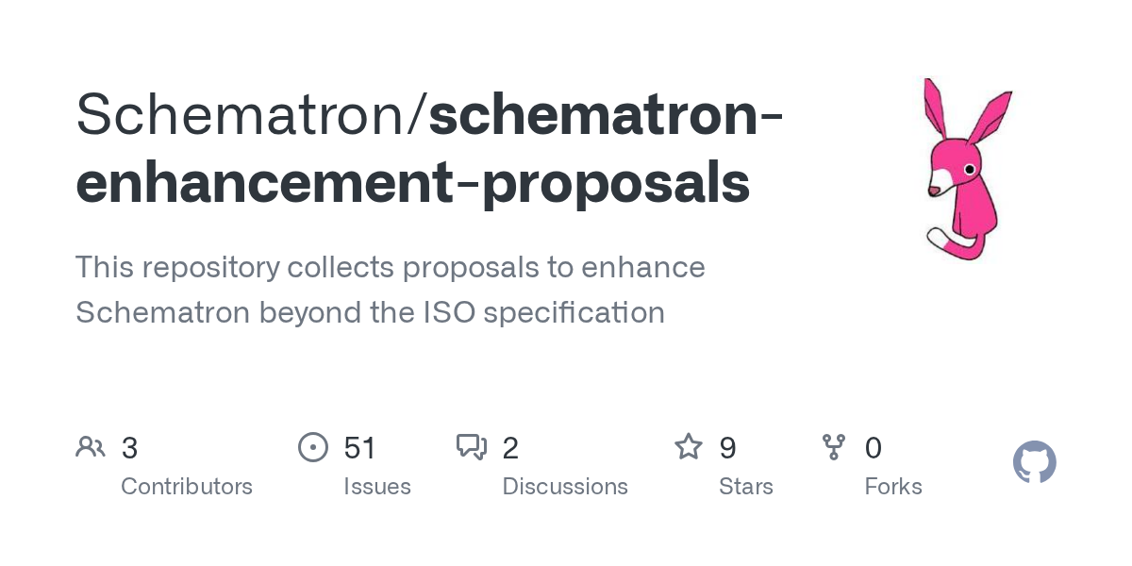The width and height of the screenshot is (1132, 566).
Task: Click the issues count 51
Action: point(360,448)
